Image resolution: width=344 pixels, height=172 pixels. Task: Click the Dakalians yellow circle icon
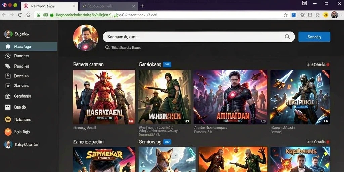8,119
